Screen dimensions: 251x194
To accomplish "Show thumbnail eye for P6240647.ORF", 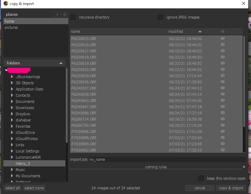I will [x=223, y=107].
